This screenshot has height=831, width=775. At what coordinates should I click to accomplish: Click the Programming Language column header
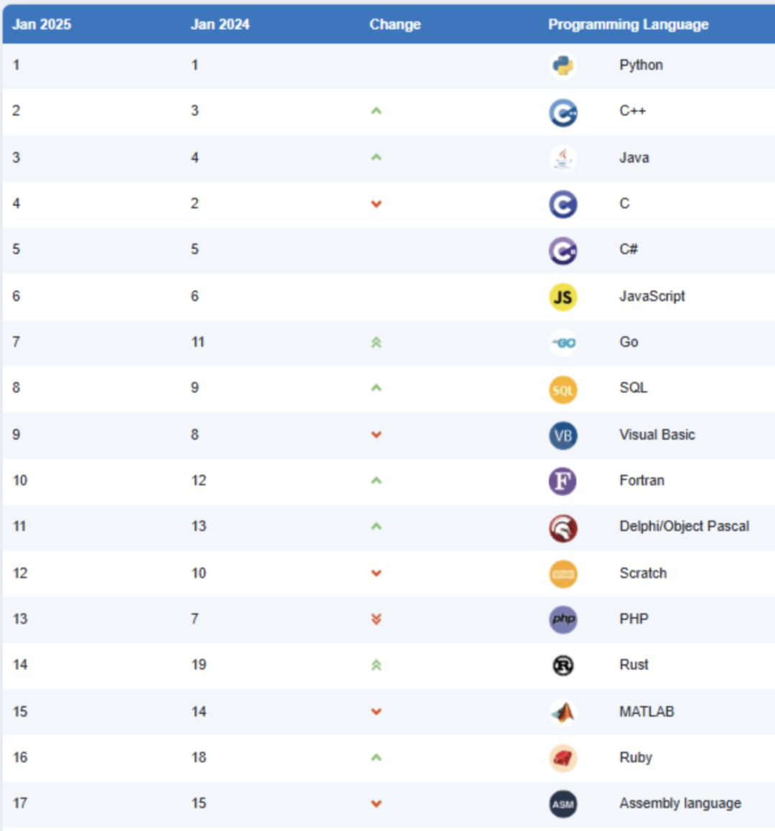pyautogui.click(x=628, y=24)
